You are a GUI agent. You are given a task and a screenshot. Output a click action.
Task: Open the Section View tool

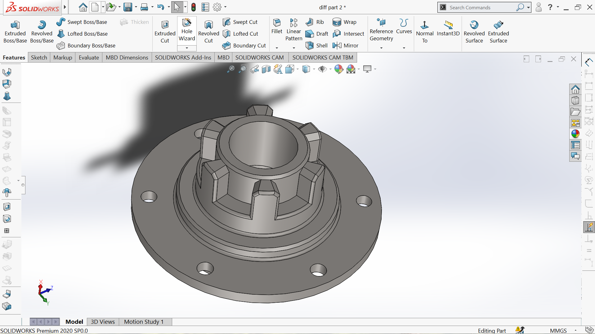266,69
